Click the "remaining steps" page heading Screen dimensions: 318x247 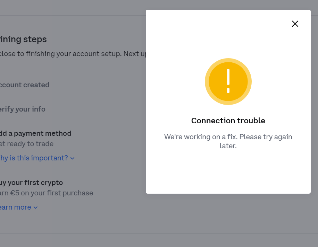click(23, 39)
